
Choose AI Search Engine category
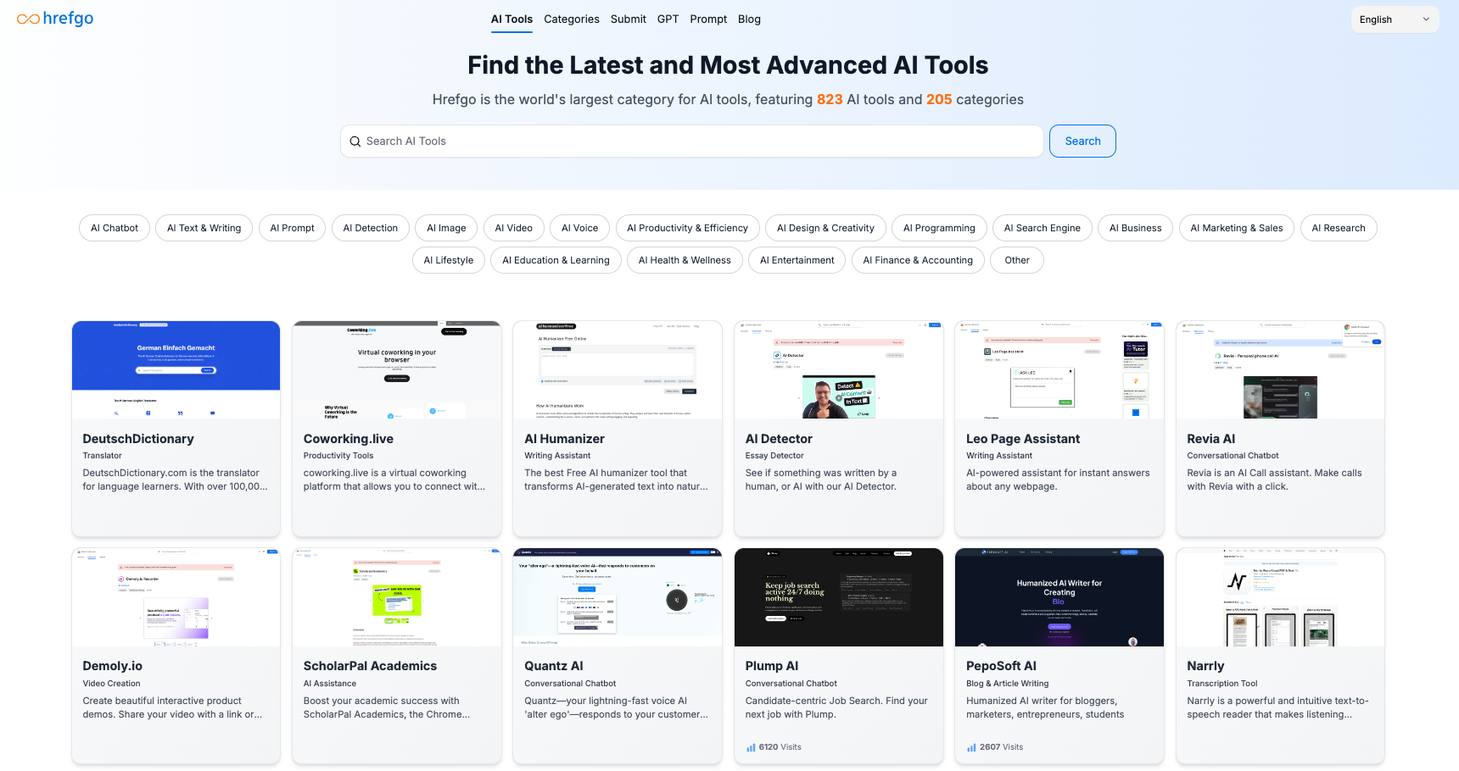1043,228
